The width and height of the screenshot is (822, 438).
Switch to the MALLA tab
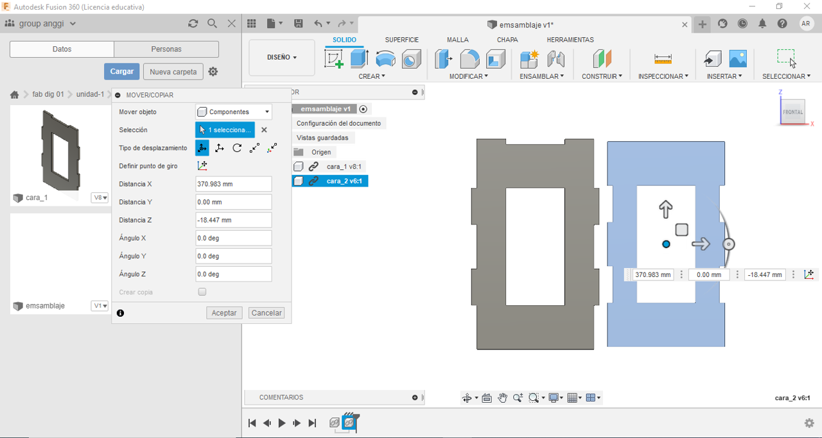[x=458, y=40]
